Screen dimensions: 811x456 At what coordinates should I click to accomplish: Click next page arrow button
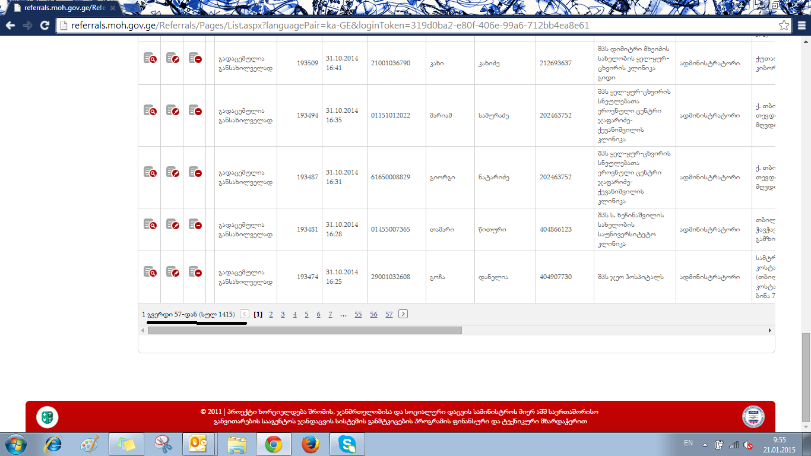pyautogui.click(x=403, y=314)
